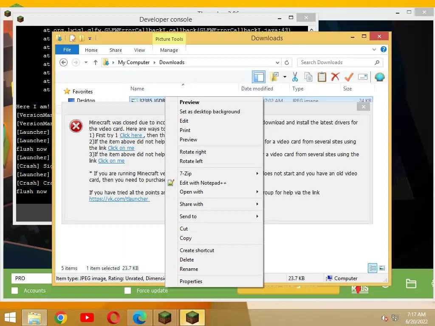This screenshot has height=326, width=435.
Task: Sort by the Size column header
Action: (347, 88)
